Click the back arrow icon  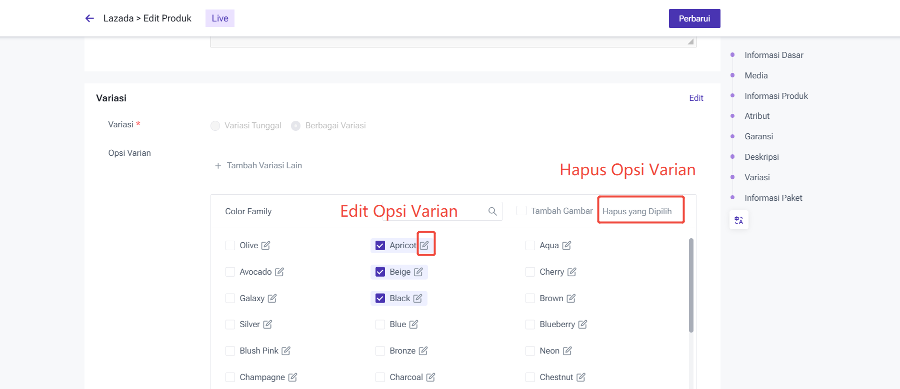click(x=89, y=18)
